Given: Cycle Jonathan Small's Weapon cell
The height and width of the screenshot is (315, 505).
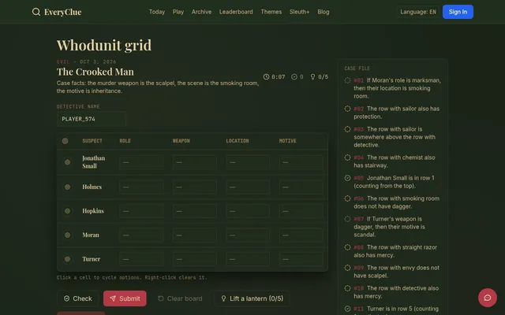Looking at the screenshot, I should click(x=195, y=162).
